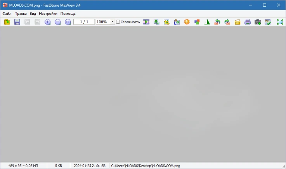Start slideshow with the filmstrip icon
This screenshot has width=286, height=169.
click(x=146, y=22)
